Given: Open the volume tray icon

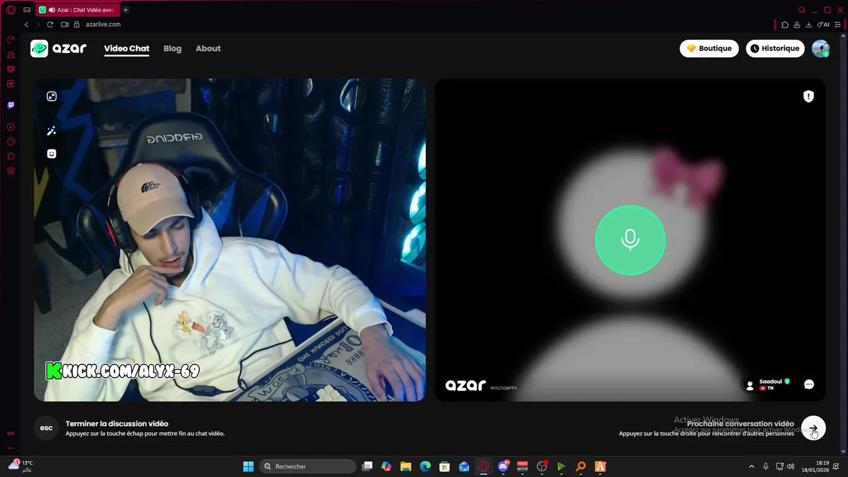Looking at the screenshot, I should tap(790, 466).
